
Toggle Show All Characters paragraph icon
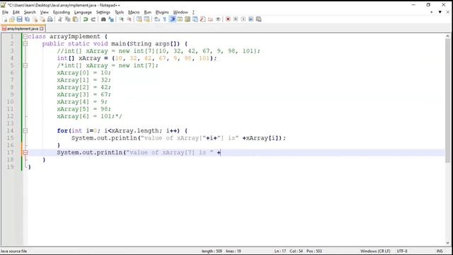pos(165,19)
